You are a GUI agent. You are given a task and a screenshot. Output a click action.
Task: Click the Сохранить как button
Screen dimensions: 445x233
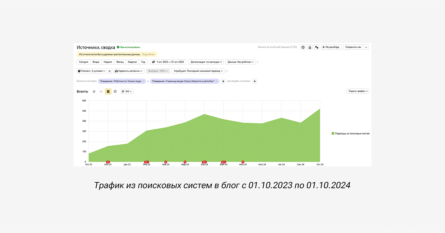click(x=353, y=47)
